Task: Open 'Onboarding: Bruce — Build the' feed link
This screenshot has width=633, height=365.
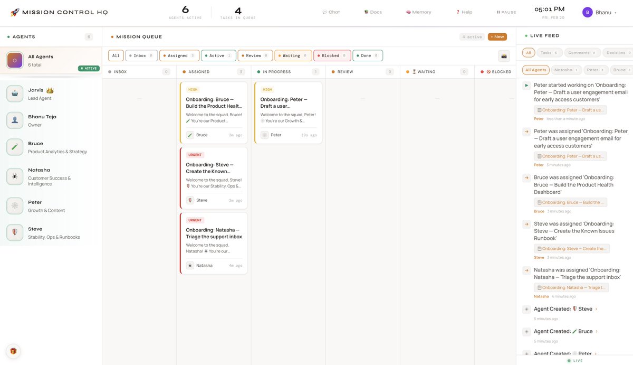Action: [570, 202]
